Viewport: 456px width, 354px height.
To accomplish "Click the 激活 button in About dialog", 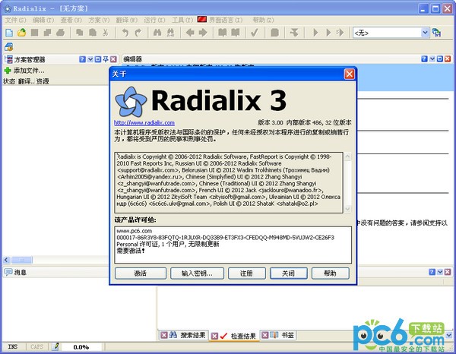I will (x=141, y=273).
